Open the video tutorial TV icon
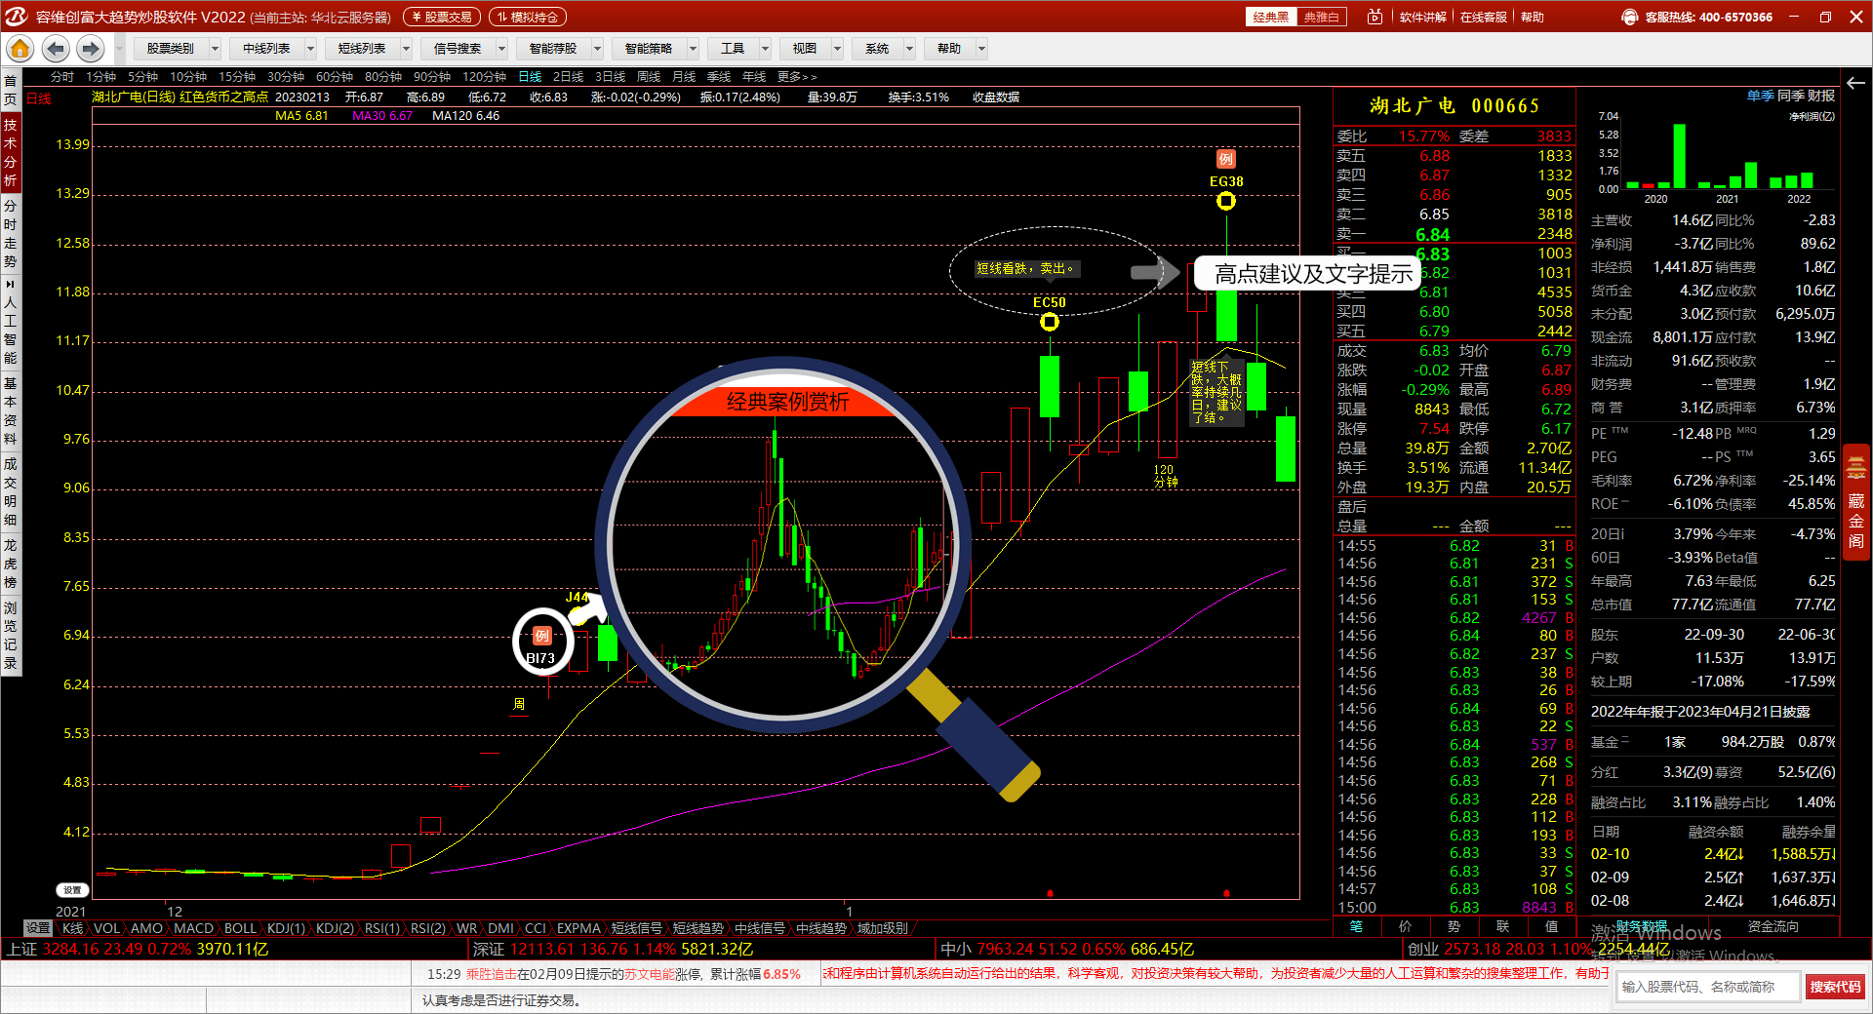 click(x=1375, y=17)
